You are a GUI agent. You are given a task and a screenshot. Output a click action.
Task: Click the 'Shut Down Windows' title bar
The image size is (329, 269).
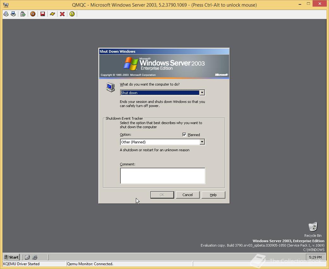click(164, 51)
